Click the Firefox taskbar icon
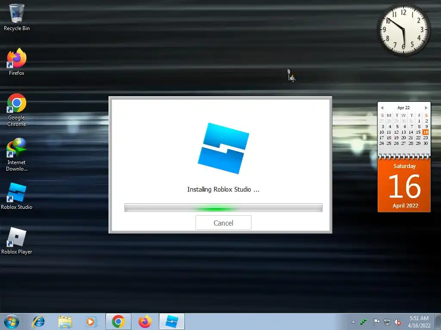 [145, 321]
